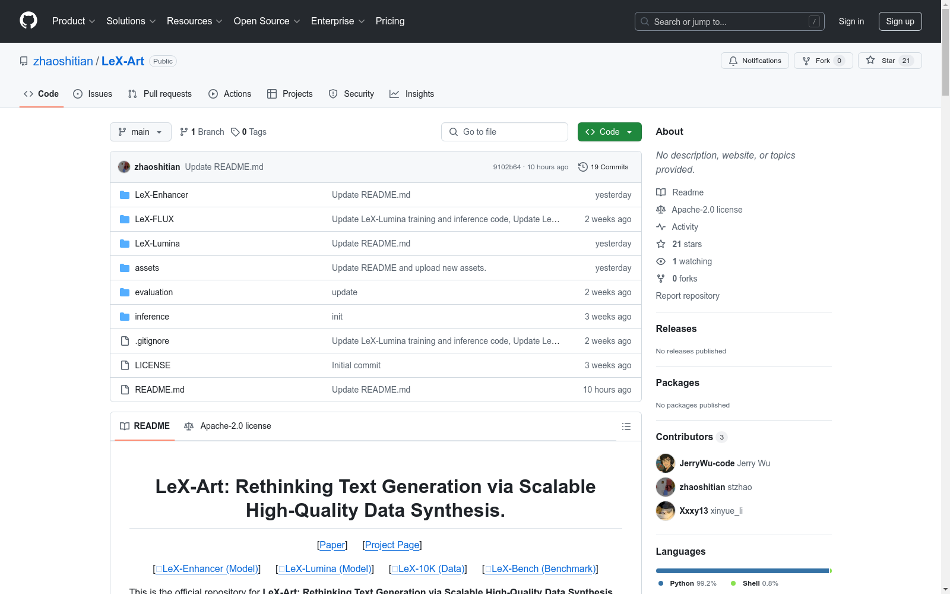Image resolution: width=950 pixels, height=594 pixels.
Task: Fork this repository
Action: tap(823, 61)
